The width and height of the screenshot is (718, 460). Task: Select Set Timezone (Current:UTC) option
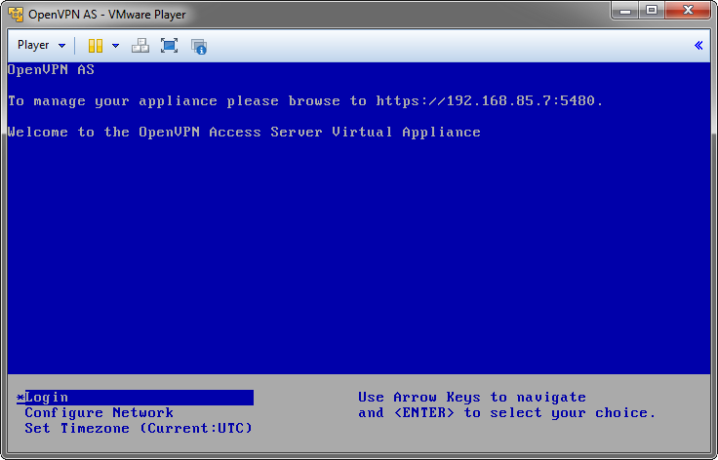tap(139, 429)
